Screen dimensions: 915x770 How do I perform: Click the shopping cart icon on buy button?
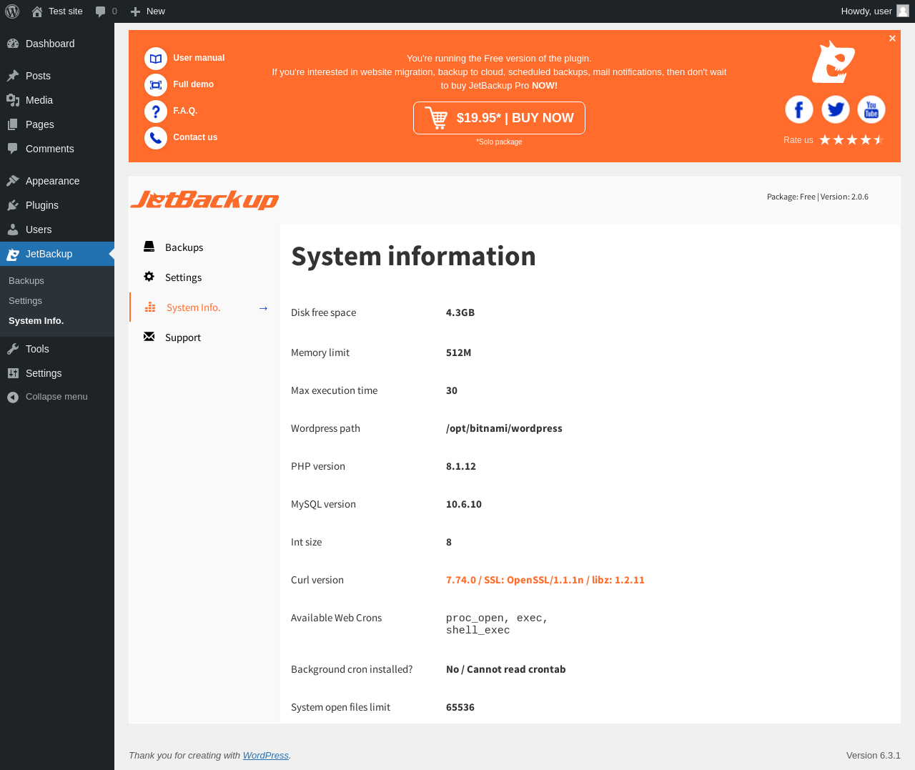click(x=436, y=118)
